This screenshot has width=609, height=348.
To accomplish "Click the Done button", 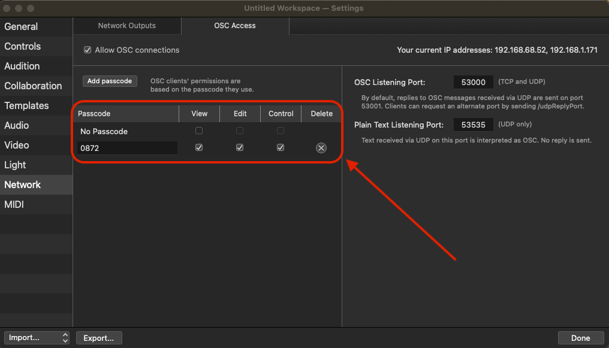I will coord(581,338).
